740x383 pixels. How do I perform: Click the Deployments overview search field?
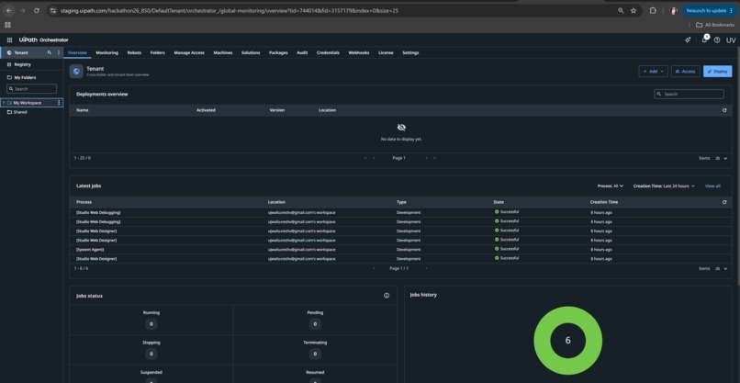point(689,94)
